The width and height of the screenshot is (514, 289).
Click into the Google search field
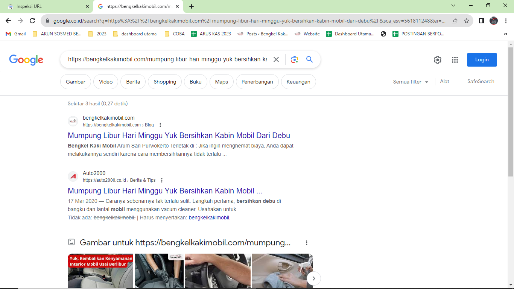pos(168,59)
